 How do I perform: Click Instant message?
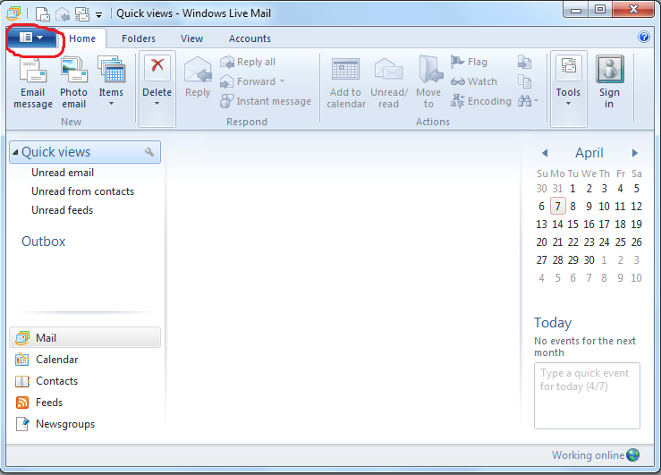(x=266, y=101)
